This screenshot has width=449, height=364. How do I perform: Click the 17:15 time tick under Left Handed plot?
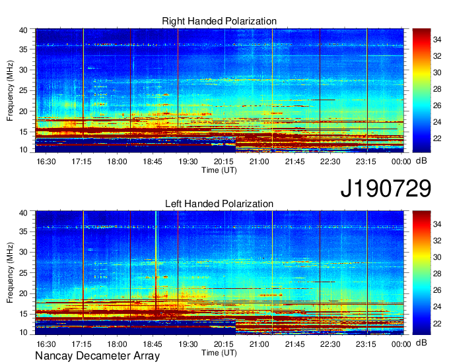point(82,344)
